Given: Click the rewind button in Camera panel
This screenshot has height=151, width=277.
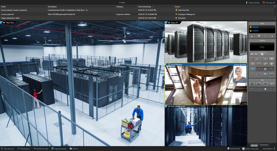Looking at the screenshot, I should tap(256, 54).
